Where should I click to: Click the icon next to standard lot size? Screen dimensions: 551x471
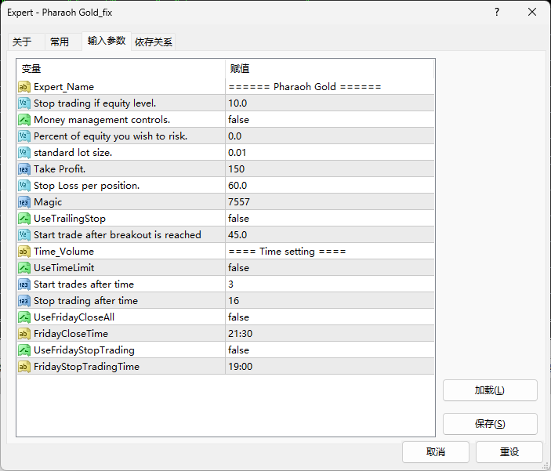pyautogui.click(x=24, y=153)
